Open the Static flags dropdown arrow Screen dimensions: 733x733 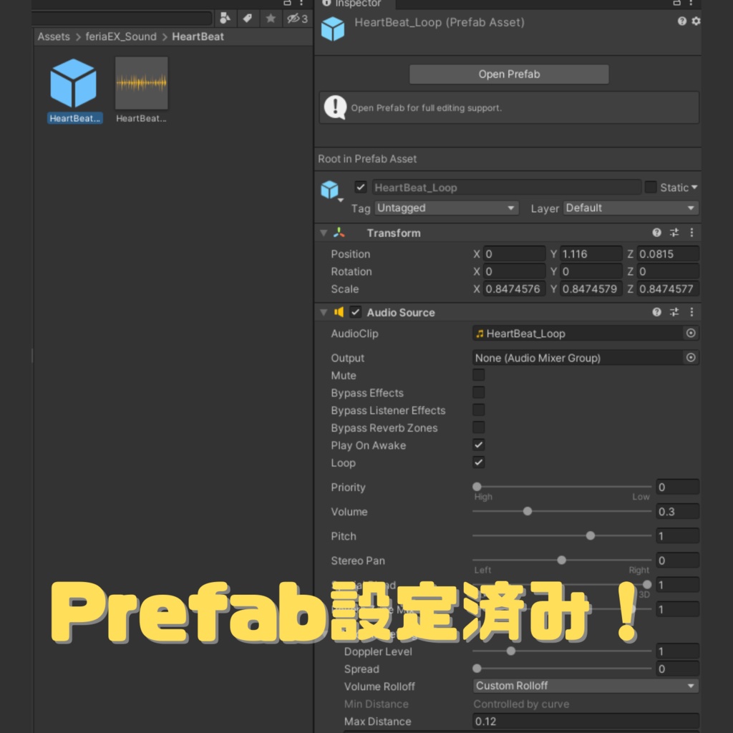(694, 187)
